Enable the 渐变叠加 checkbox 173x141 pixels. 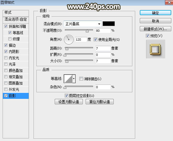6,77
